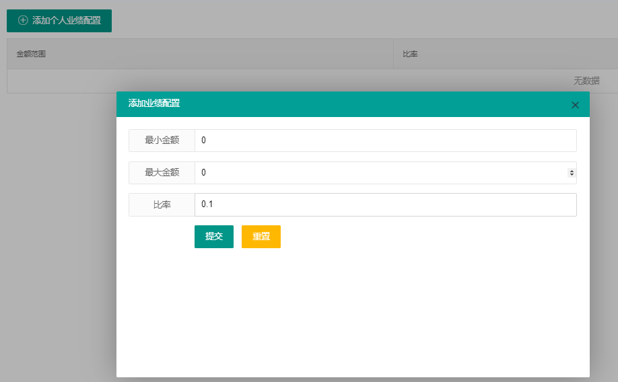
Task: Submit the form with 提交 button
Action: (x=214, y=237)
